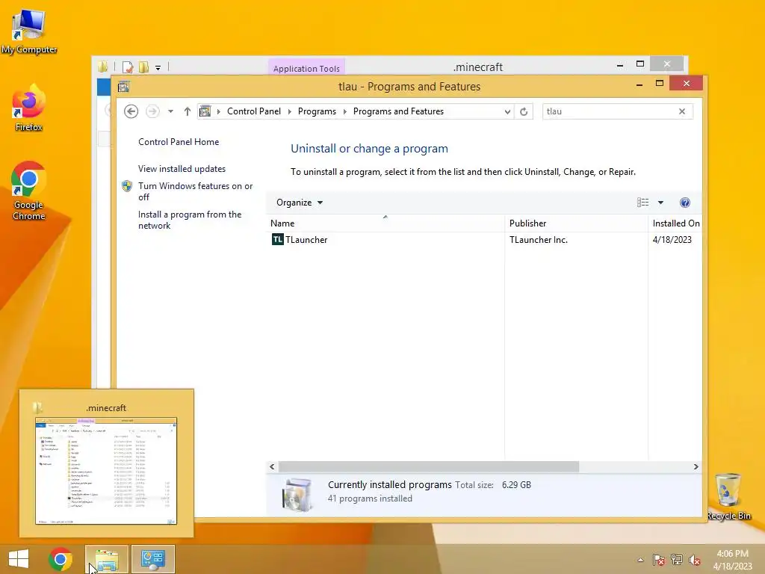Refresh the Programs and Features list
The image size is (765, 574).
click(x=524, y=111)
